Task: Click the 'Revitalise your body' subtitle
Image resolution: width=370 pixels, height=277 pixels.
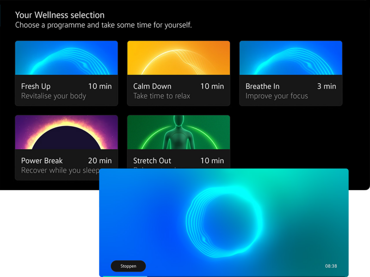Action: click(54, 96)
